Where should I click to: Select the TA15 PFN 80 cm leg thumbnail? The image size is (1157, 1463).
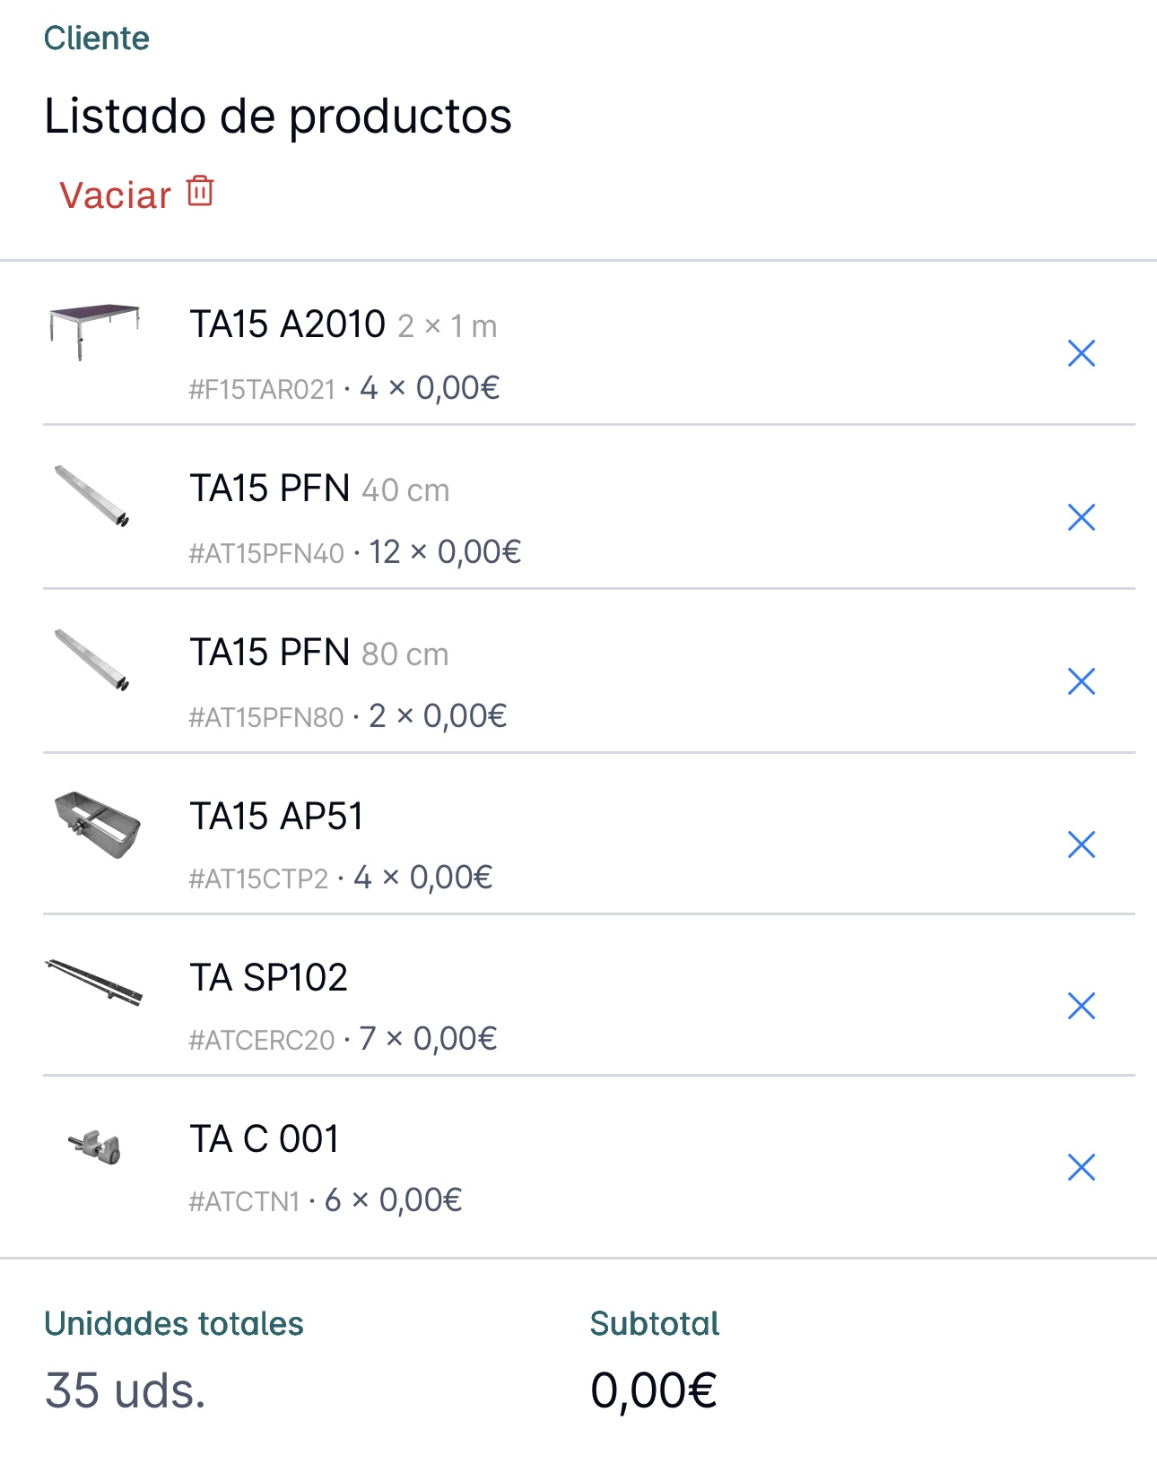[92, 660]
